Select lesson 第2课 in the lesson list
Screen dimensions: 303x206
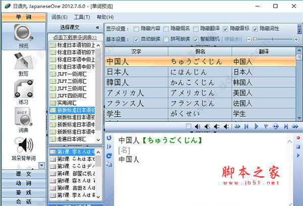(x=72, y=159)
